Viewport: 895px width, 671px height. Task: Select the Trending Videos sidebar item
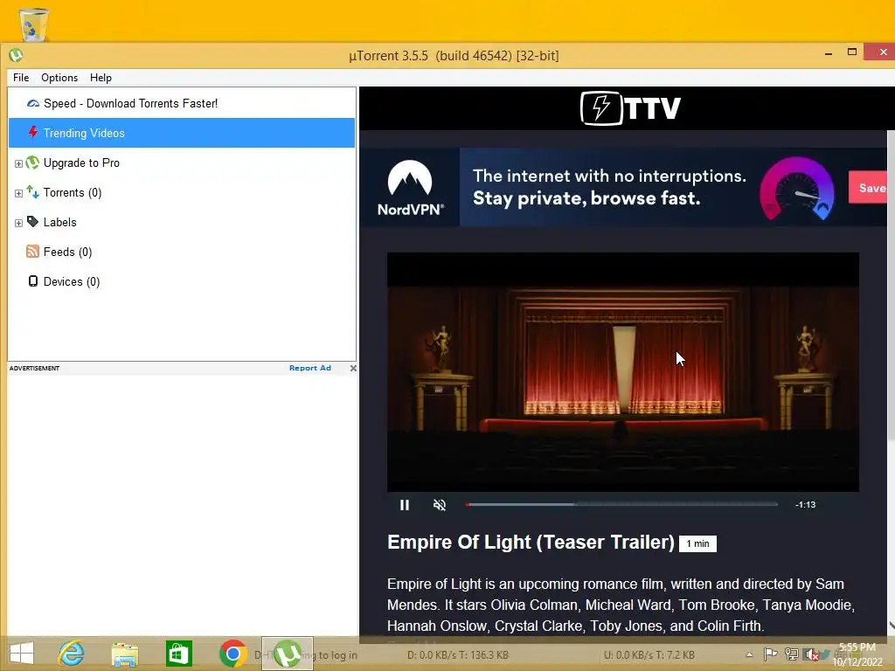coord(182,133)
